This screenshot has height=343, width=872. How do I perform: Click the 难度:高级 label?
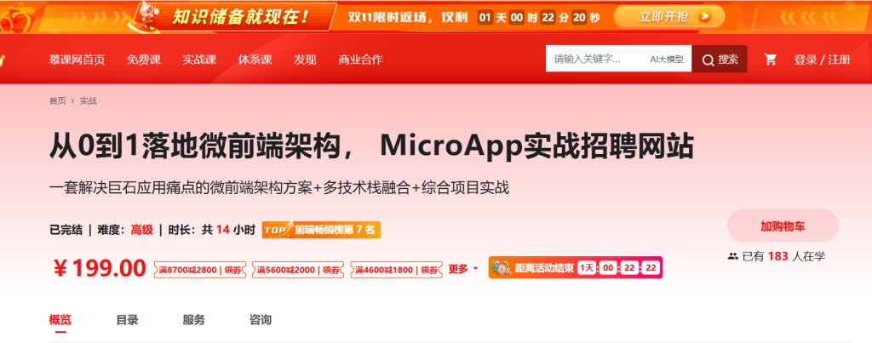coord(125,230)
